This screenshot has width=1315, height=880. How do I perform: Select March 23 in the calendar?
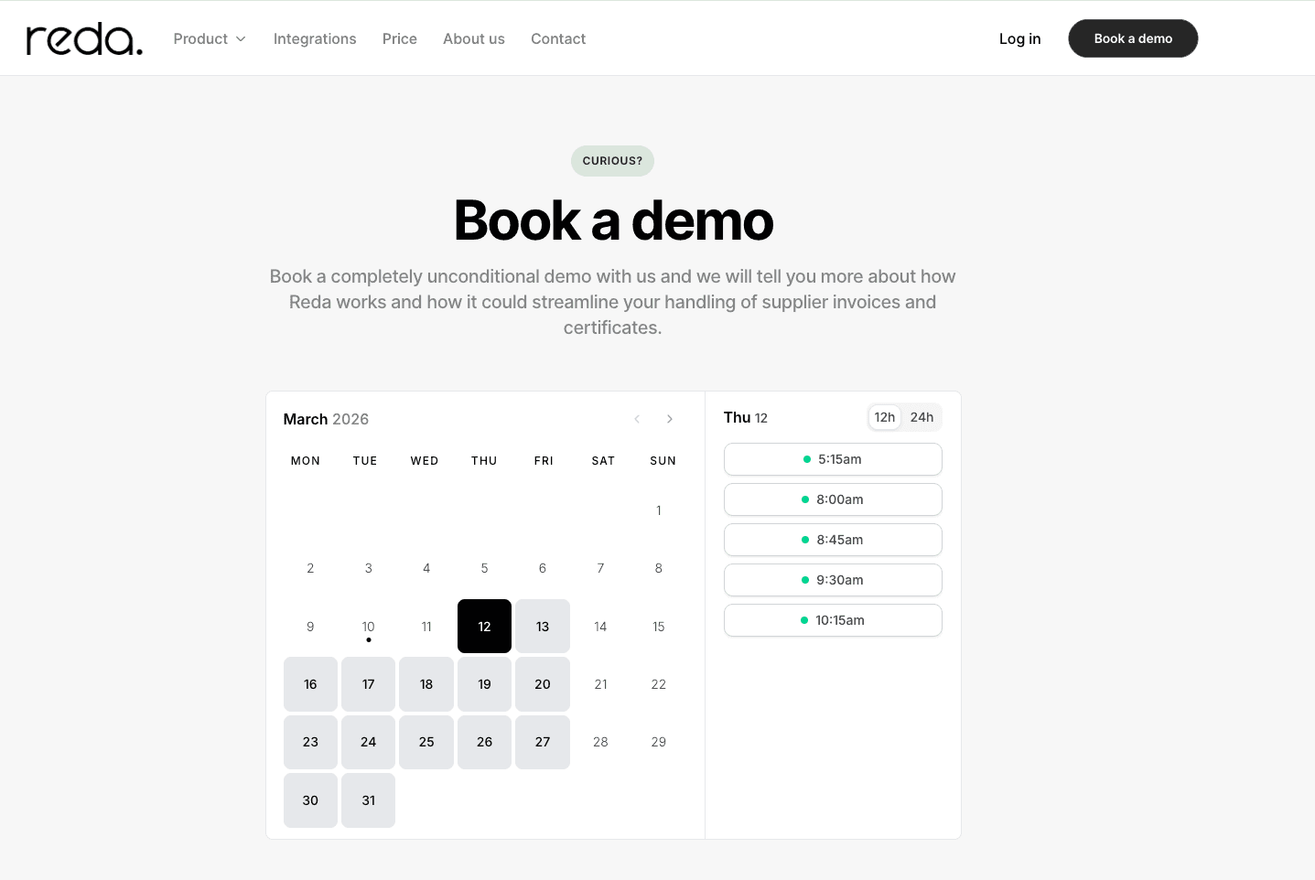coord(310,742)
